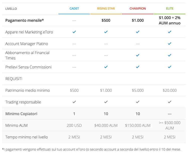Click Champion gray checkmark for Trading responsabile
188x155 pixels.
(x=138, y=102)
